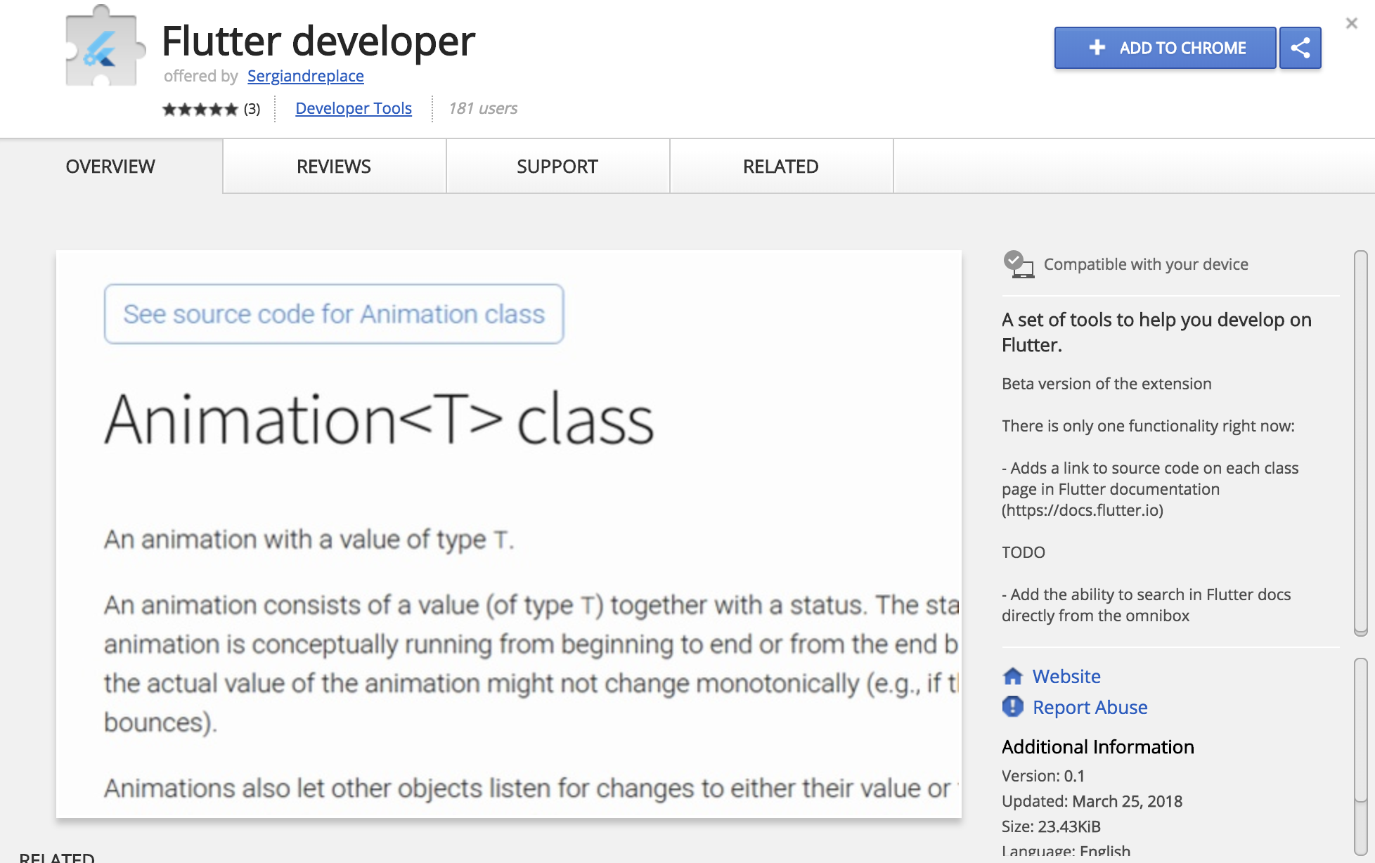Open the Developer Tools category link
Image resolution: width=1375 pixels, height=863 pixels.
point(354,108)
